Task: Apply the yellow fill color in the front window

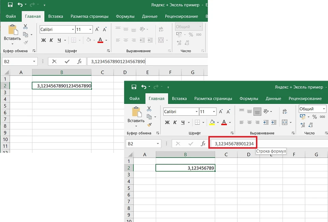Action: point(212,122)
